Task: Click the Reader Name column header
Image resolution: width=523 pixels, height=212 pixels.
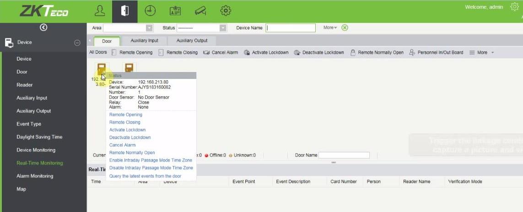Action: [416, 182]
